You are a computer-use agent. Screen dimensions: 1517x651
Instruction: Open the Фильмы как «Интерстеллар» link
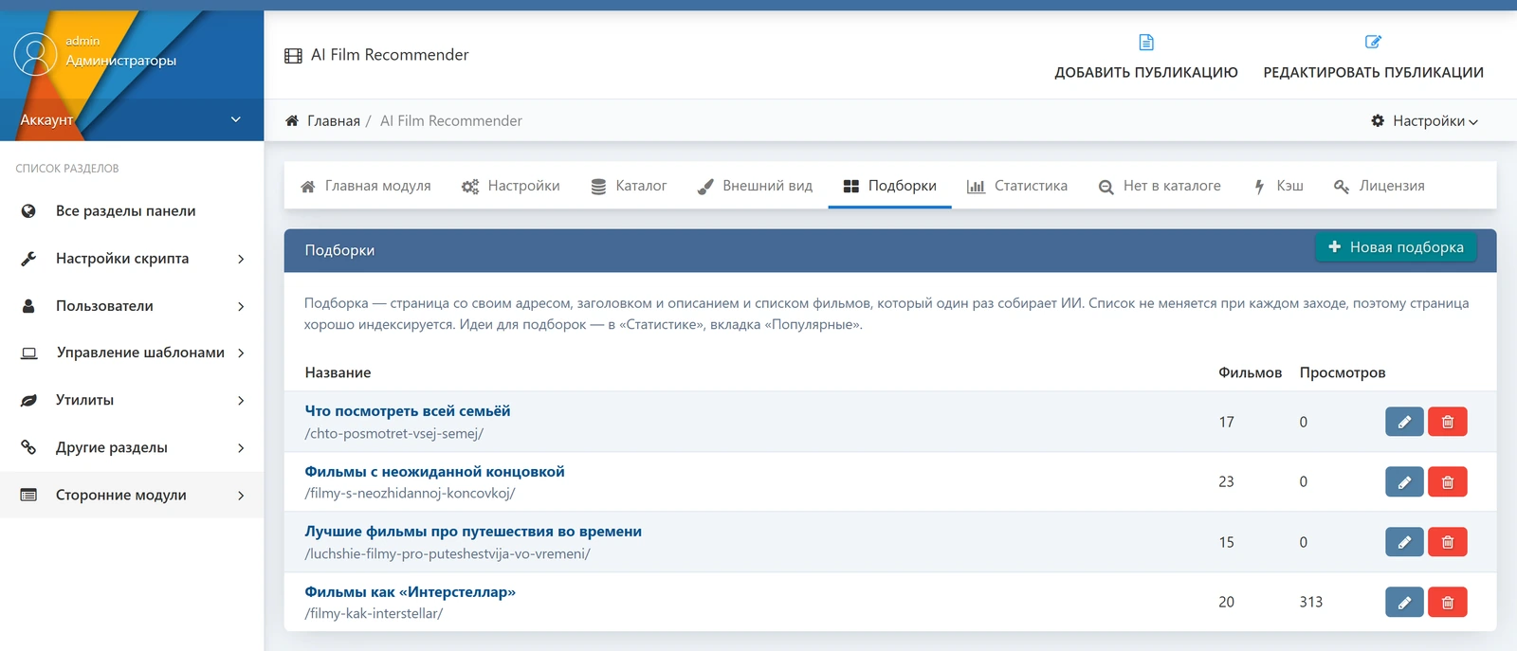(x=410, y=592)
